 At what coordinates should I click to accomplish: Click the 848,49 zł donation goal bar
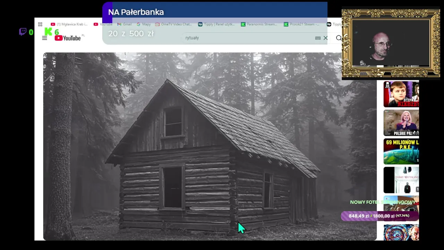tap(380, 216)
